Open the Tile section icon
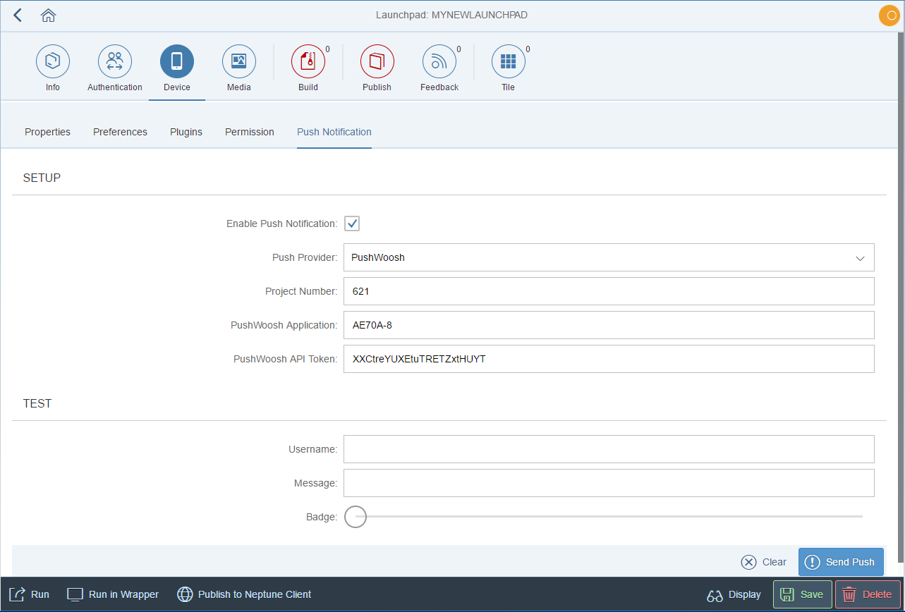 tap(509, 61)
